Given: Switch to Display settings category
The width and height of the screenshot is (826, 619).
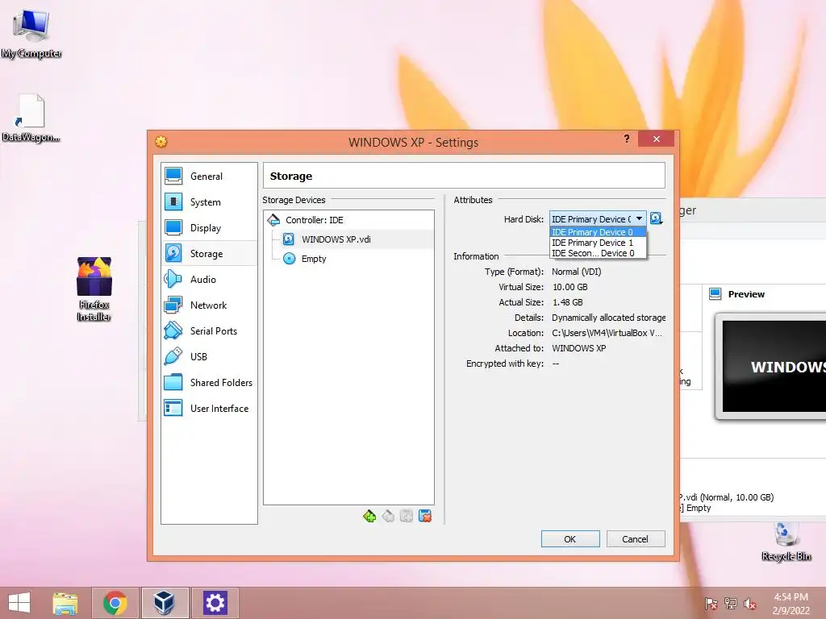Looking at the screenshot, I should 209,228.
